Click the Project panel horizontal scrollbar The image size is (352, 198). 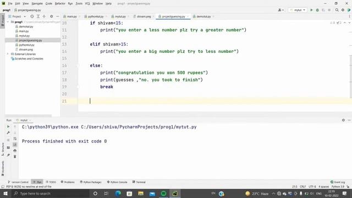click(28, 116)
